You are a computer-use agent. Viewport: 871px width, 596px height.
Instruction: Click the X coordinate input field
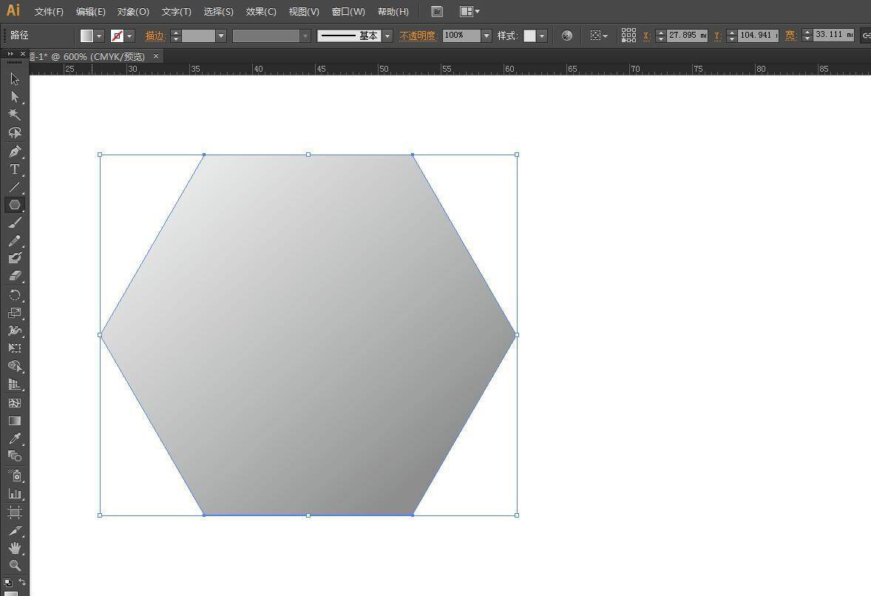[688, 35]
